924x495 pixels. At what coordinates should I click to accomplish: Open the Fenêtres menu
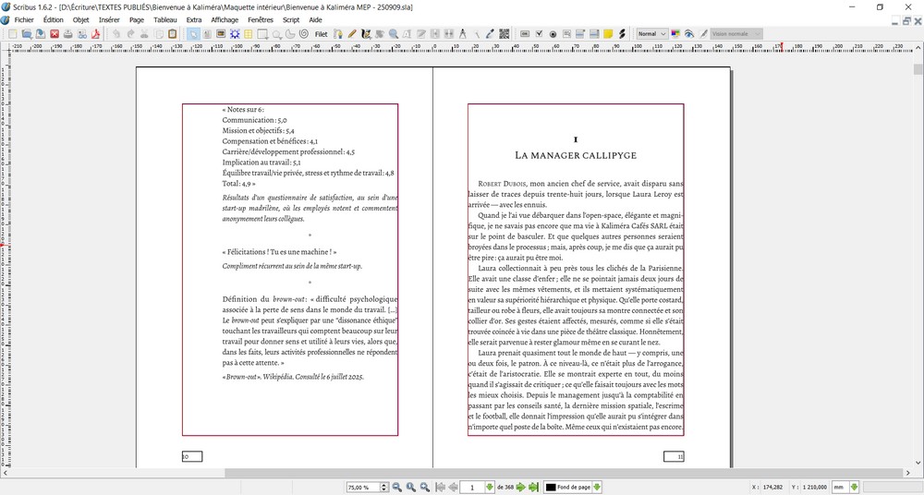(261, 19)
